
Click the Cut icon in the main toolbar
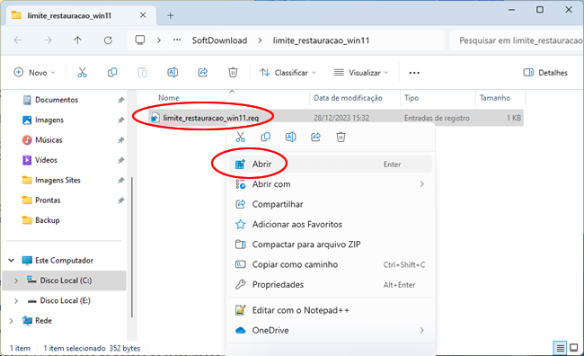tap(82, 72)
